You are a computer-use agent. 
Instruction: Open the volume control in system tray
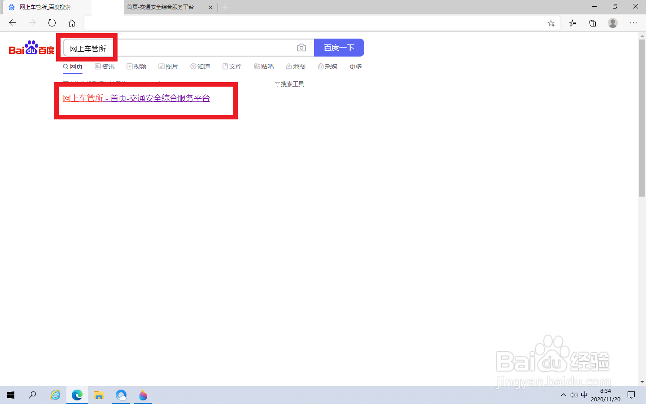click(574, 395)
